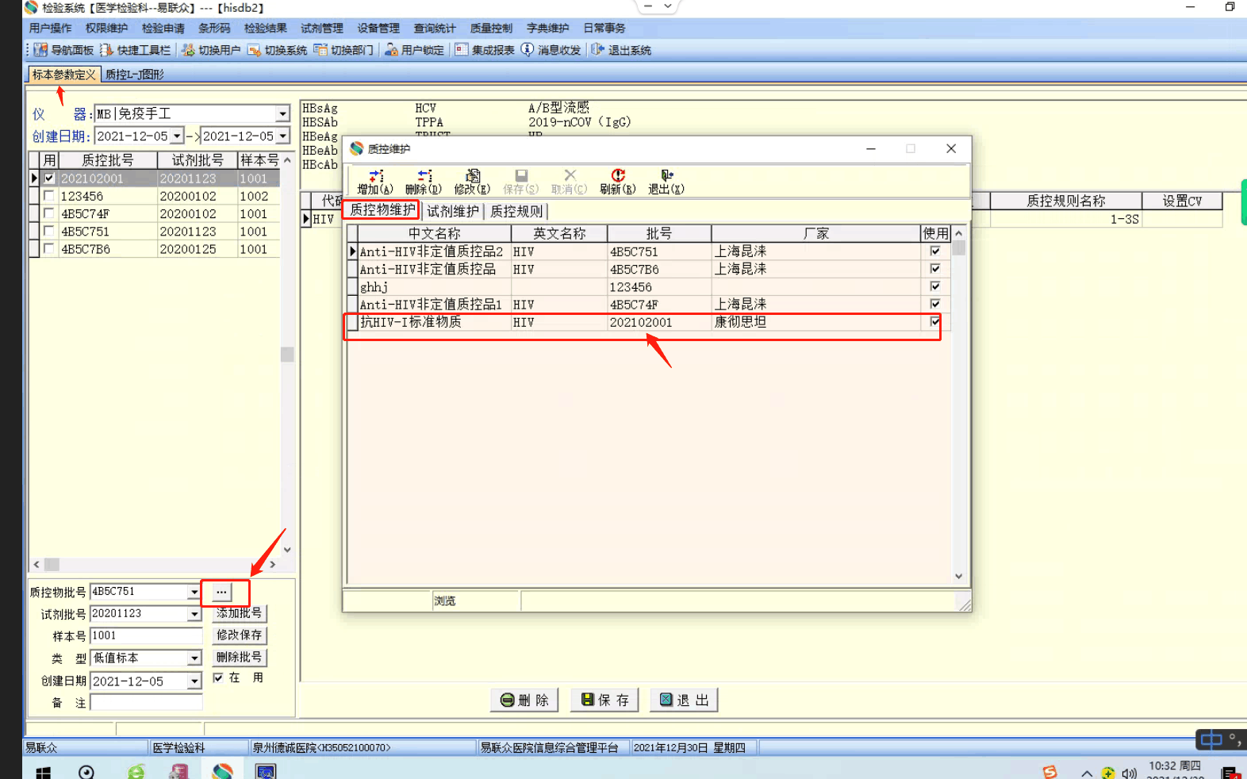
Task: Click 取消(C) in the 质控维护 toolbar
Action: click(570, 182)
